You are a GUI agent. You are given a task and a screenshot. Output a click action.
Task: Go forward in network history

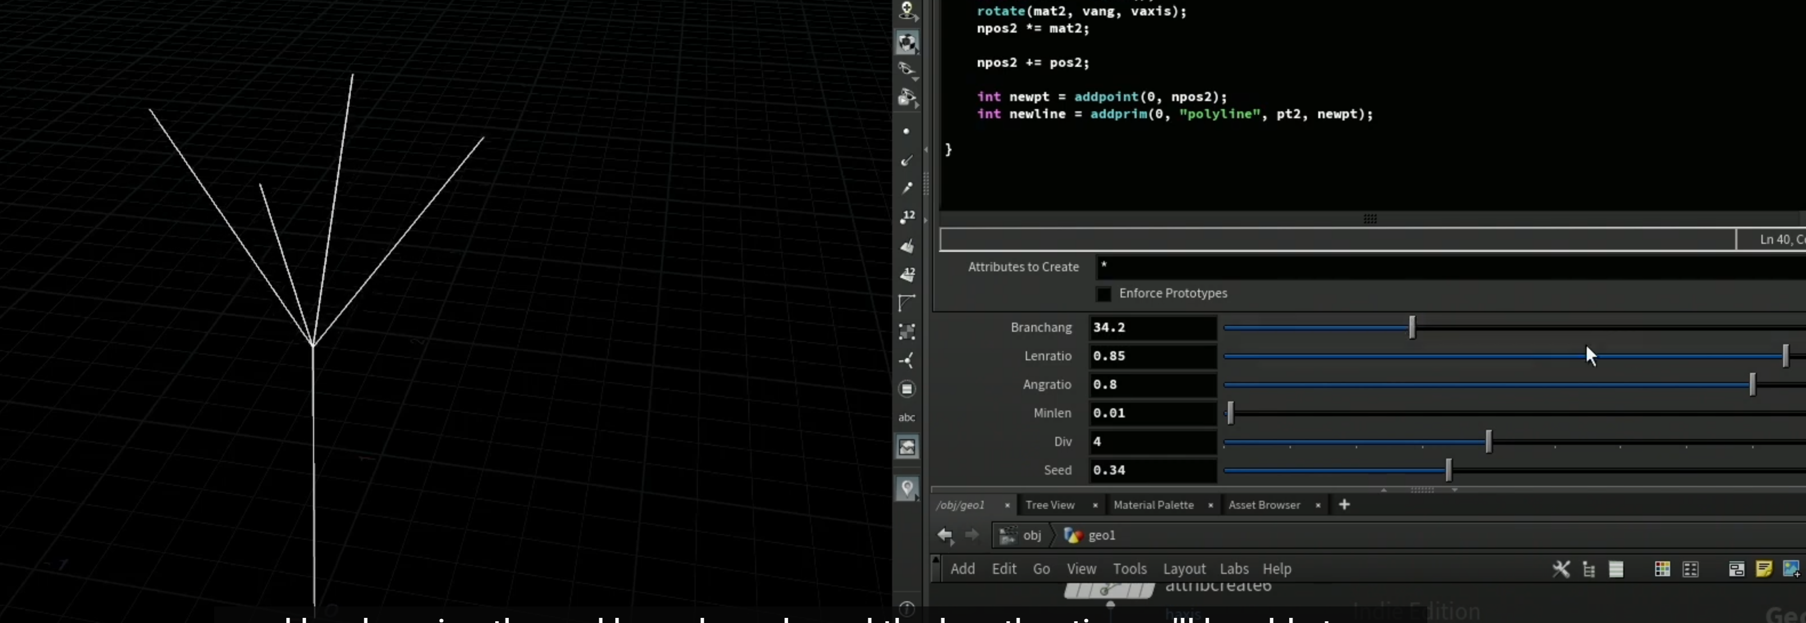pos(971,536)
